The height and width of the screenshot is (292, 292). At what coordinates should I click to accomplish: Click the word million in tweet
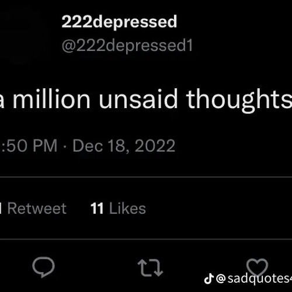[51, 99]
